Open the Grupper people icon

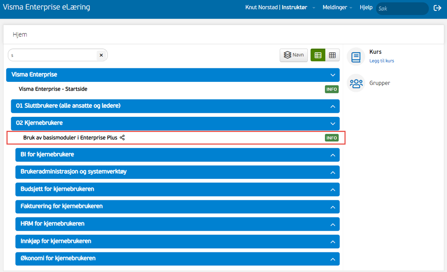[x=356, y=83]
